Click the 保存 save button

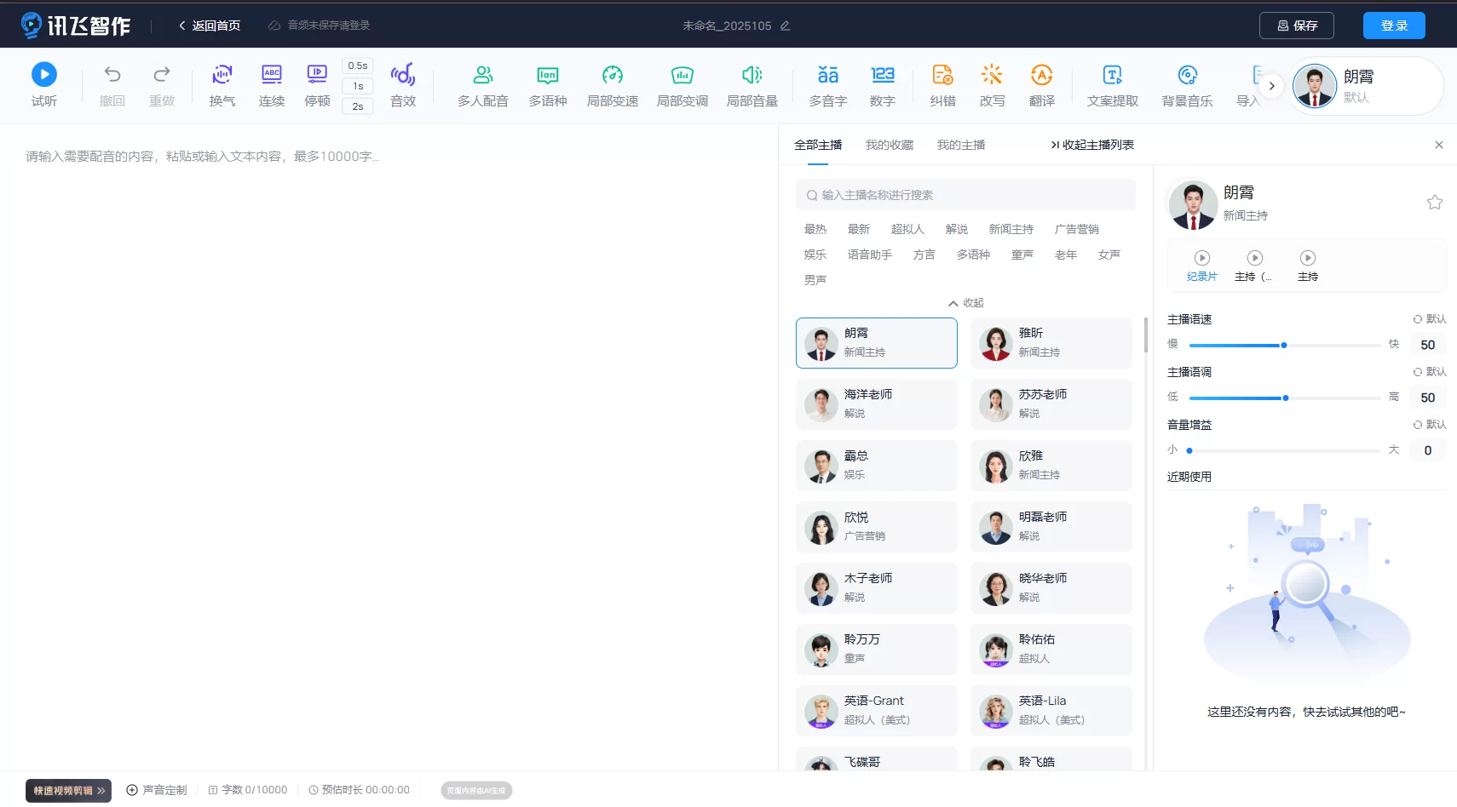coord(1296,26)
